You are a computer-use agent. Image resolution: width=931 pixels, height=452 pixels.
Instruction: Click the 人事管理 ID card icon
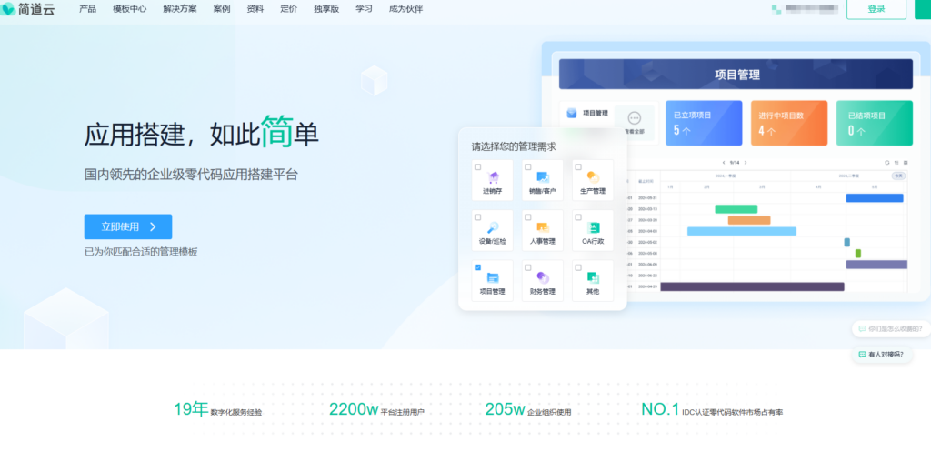click(x=543, y=227)
